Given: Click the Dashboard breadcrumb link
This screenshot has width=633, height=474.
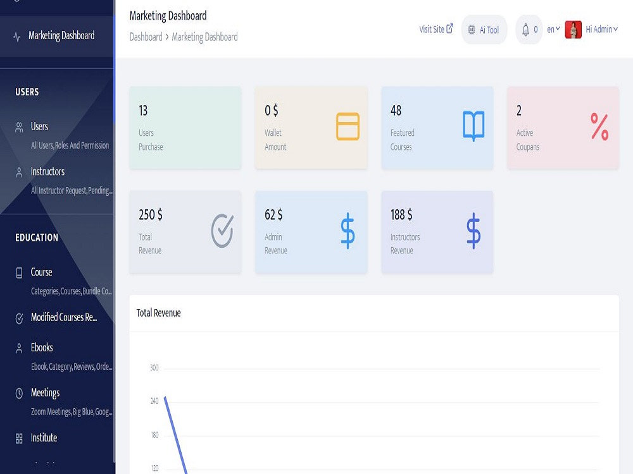Looking at the screenshot, I should [146, 37].
